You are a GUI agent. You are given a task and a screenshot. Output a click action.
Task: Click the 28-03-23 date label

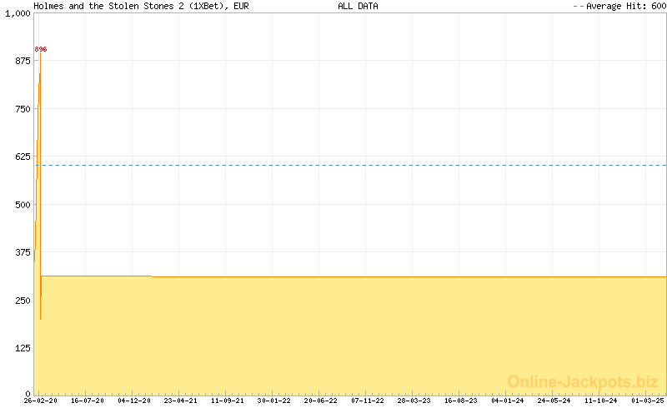point(414,401)
